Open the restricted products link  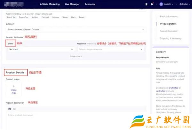pyautogui.click(x=161, y=91)
